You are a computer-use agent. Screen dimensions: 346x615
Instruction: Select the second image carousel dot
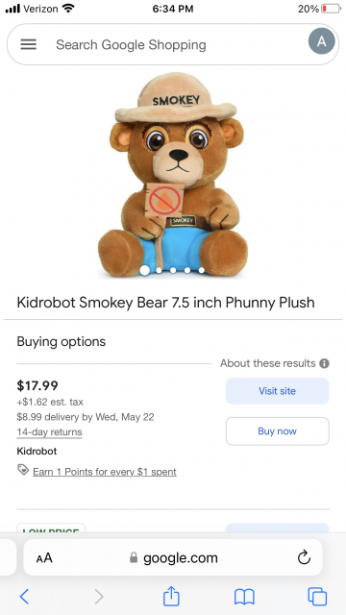pyautogui.click(x=159, y=270)
